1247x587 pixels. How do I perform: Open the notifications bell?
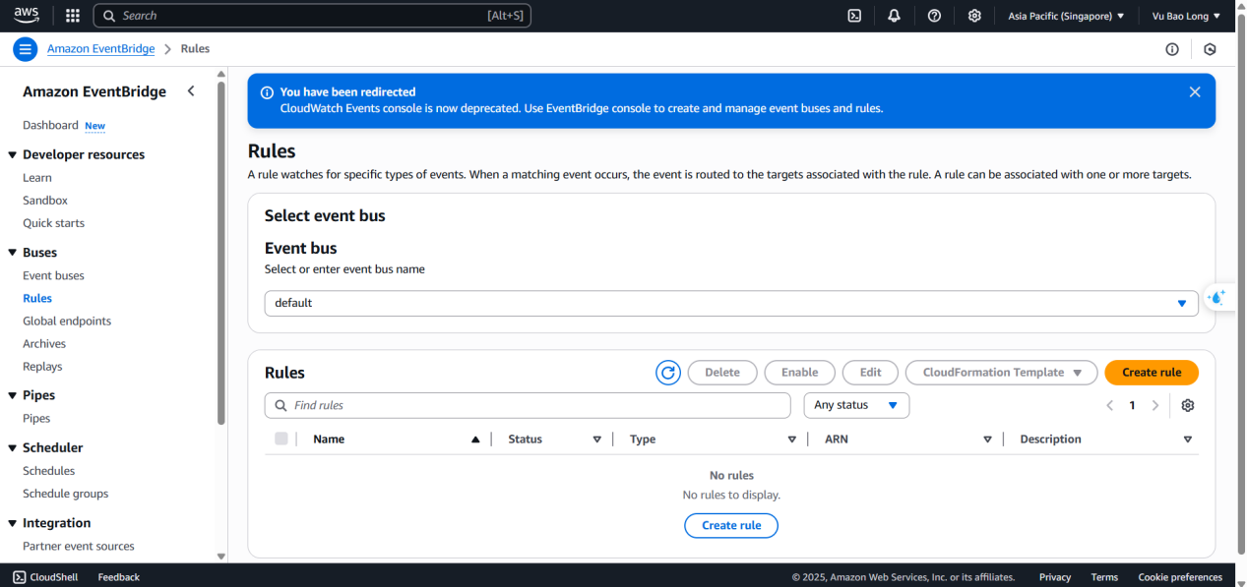pos(895,16)
